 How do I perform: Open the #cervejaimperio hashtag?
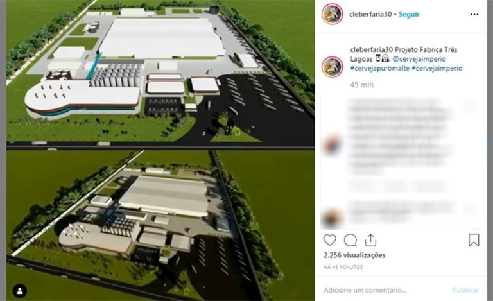(437, 68)
